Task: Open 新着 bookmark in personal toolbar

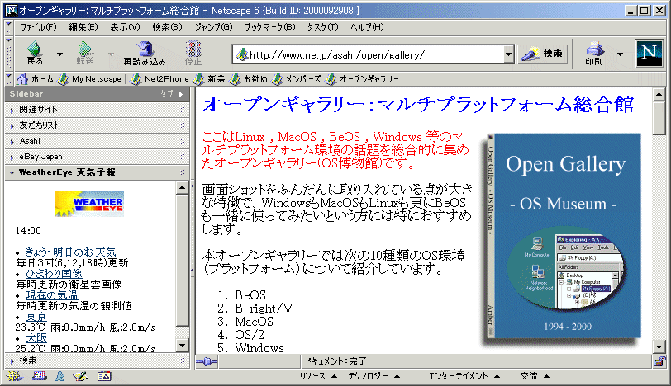Action: click(x=209, y=79)
